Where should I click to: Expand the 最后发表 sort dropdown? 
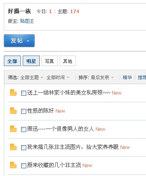[102, 78]
